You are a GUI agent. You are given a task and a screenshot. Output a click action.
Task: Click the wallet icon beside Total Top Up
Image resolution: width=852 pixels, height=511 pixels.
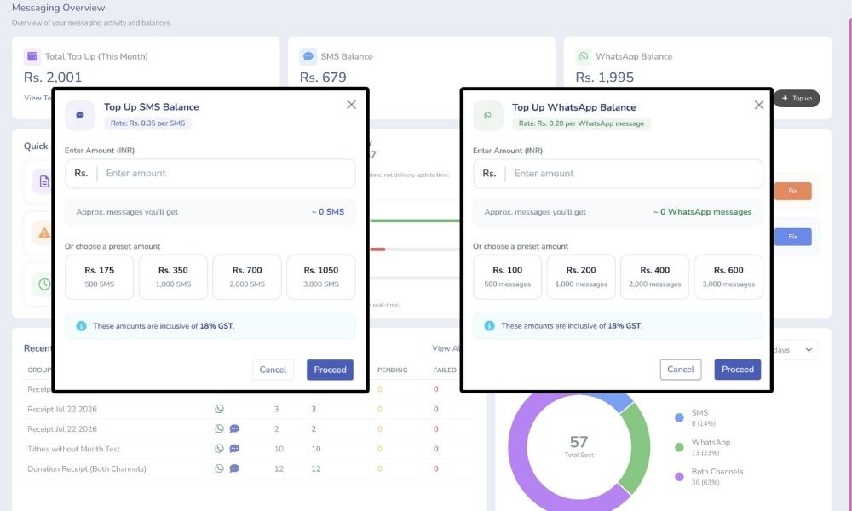tap(32, 56)
